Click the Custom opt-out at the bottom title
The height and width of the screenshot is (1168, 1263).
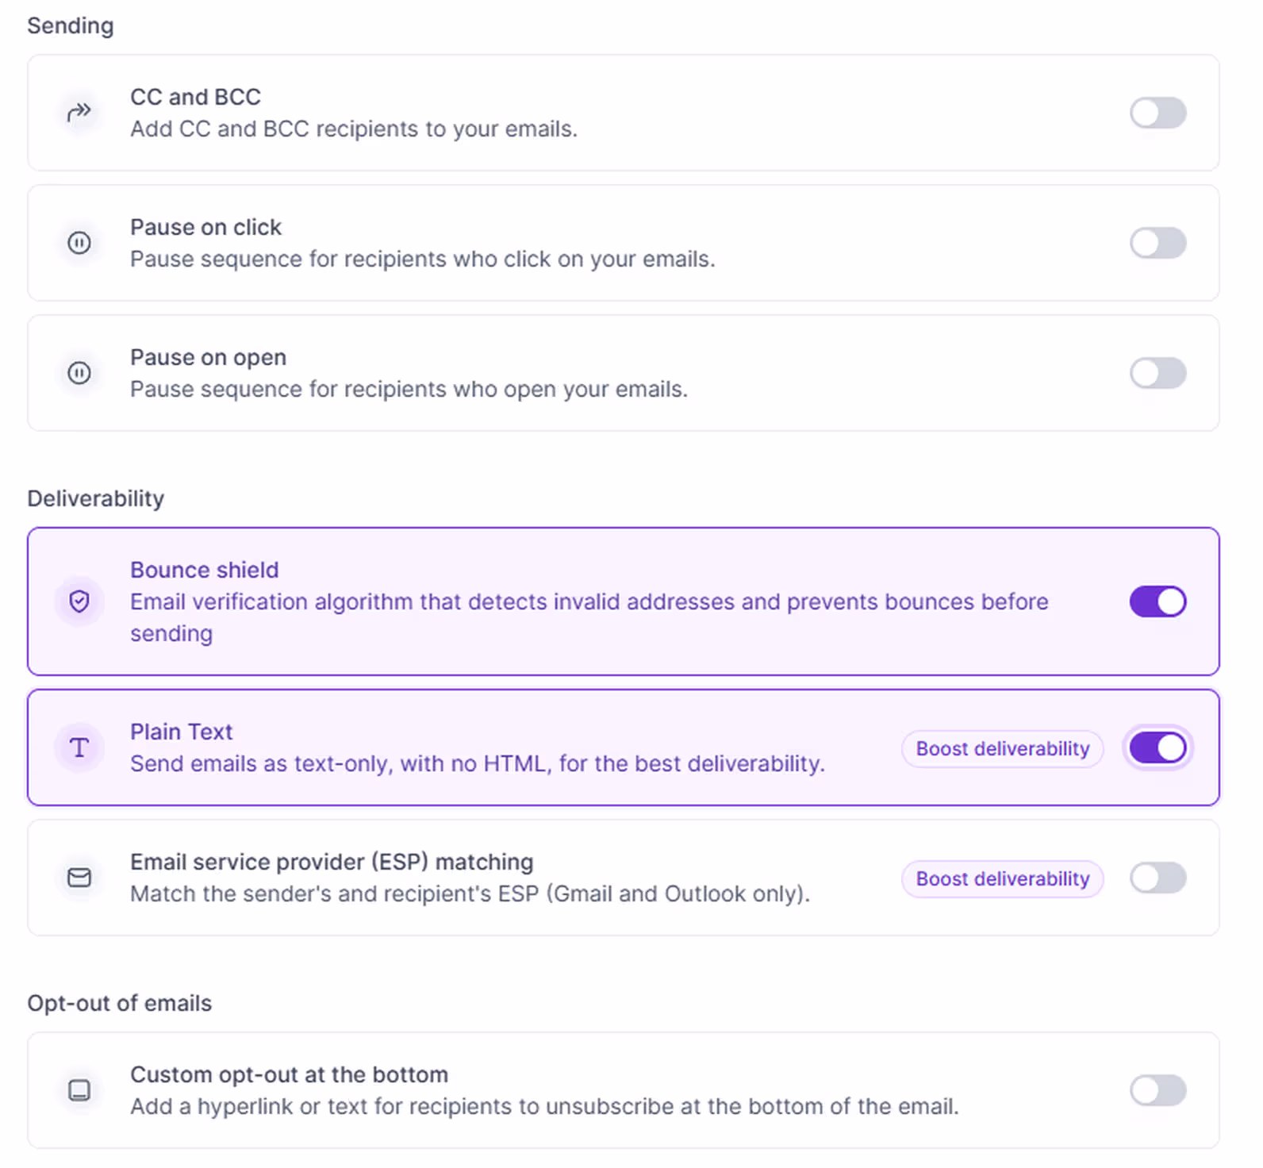coord(290,1074)
